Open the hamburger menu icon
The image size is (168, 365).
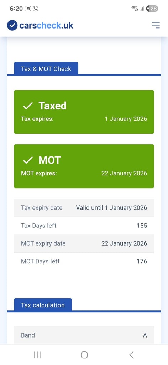156,25
